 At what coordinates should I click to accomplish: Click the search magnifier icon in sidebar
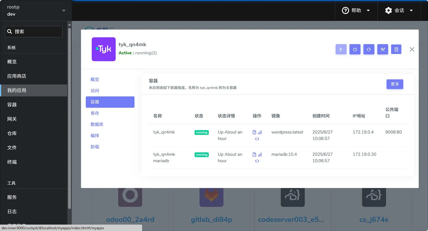9,31
